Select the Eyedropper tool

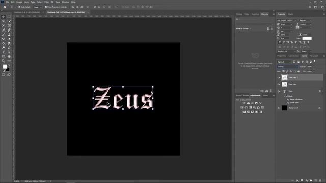point(4,30)
